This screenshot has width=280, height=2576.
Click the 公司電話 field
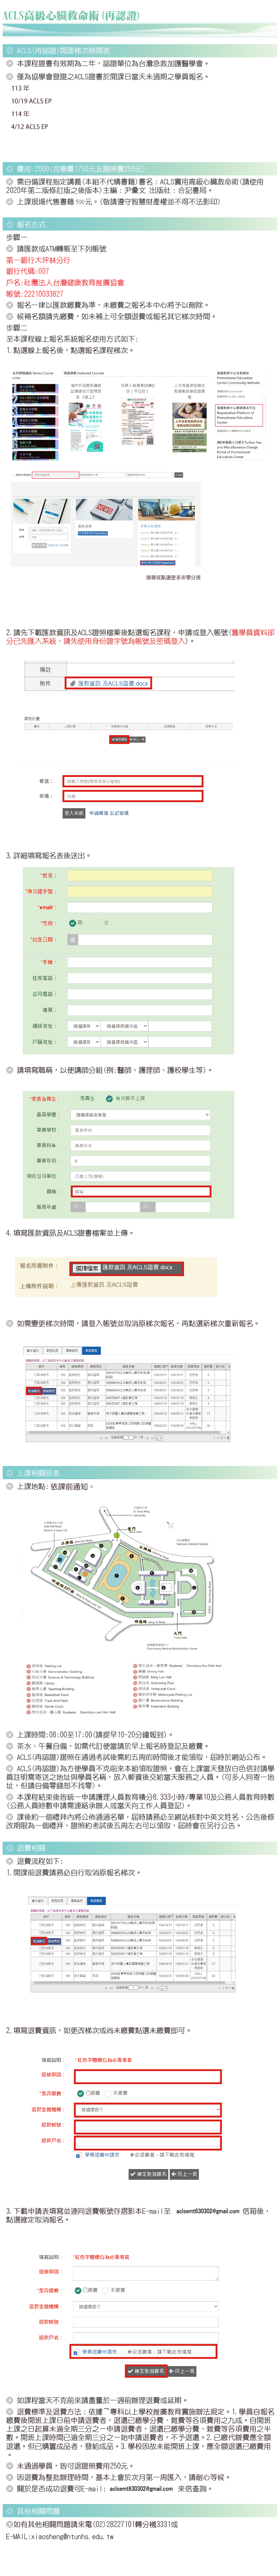(139, 994)
